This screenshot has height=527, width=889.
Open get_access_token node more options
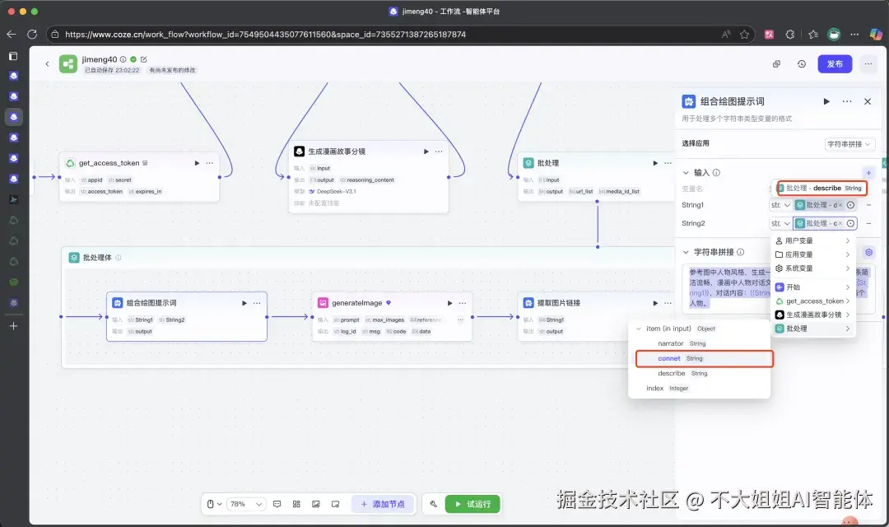(x=210, y=163)
